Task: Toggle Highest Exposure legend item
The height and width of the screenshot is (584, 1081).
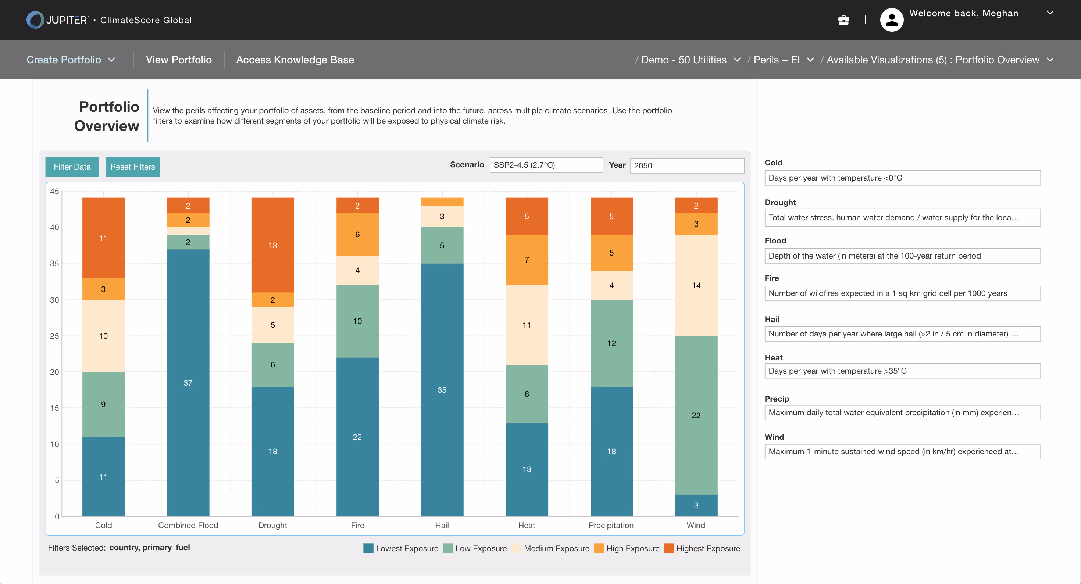Action: [702, 548]
